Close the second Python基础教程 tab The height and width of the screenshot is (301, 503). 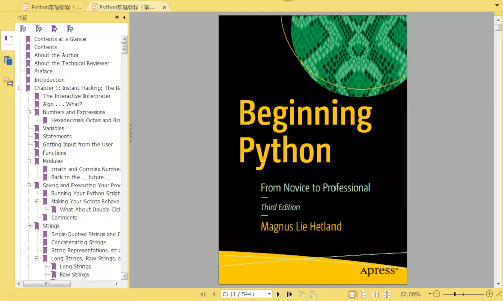[x=164, y=8]
